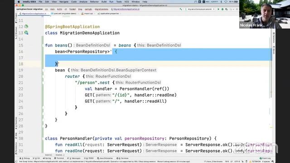The image size is (290, 163).
Task: Click line number 22 in the gutter
Action: click(x=21, y=89)
